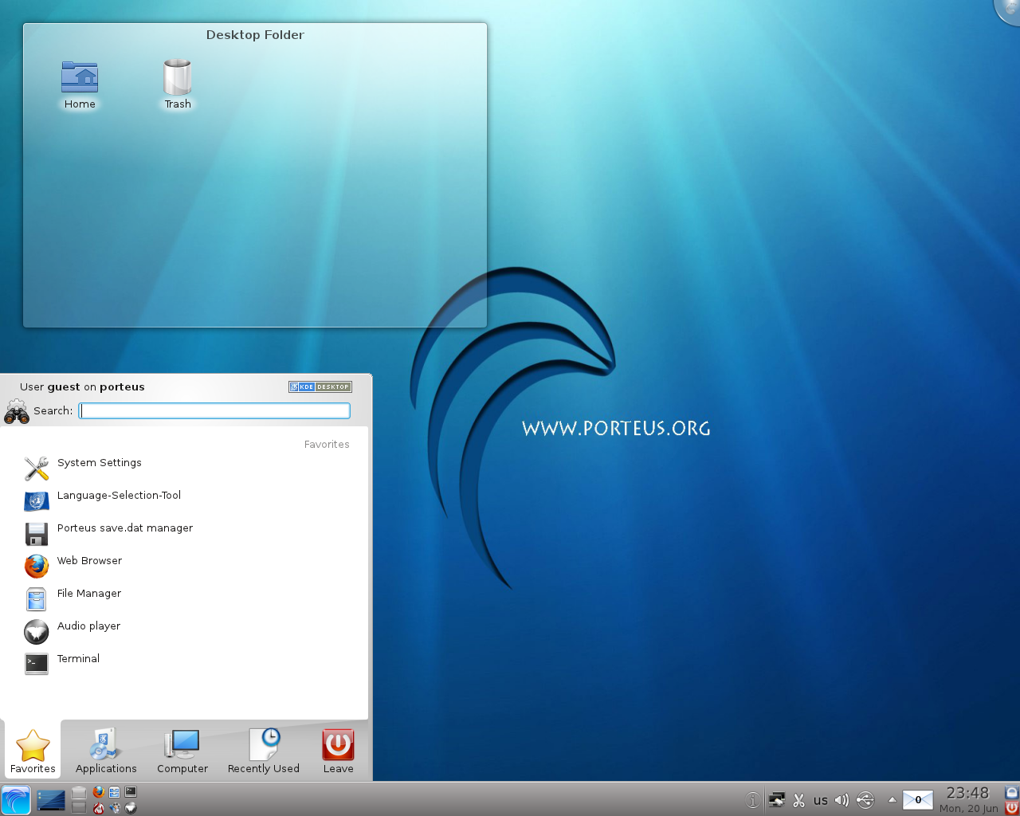
Task: Open Firefox from the taskbar quick launch
Action: click(99, 791)
